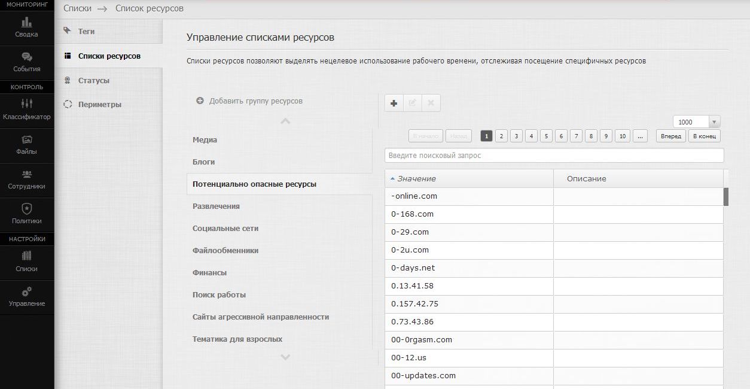The height and width of the screenshot is (389, 750).
Task: Select Сайты агрессивной направленности group
Action: [x=279, y=317]
